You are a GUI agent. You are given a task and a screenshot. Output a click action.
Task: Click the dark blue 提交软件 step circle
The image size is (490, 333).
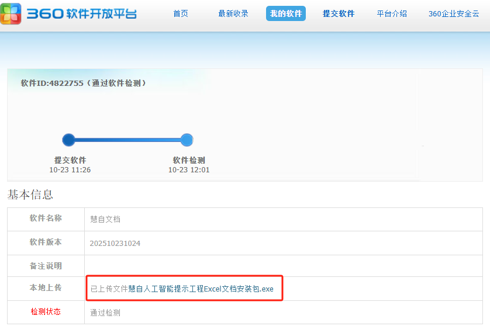[x=68, y=140]
